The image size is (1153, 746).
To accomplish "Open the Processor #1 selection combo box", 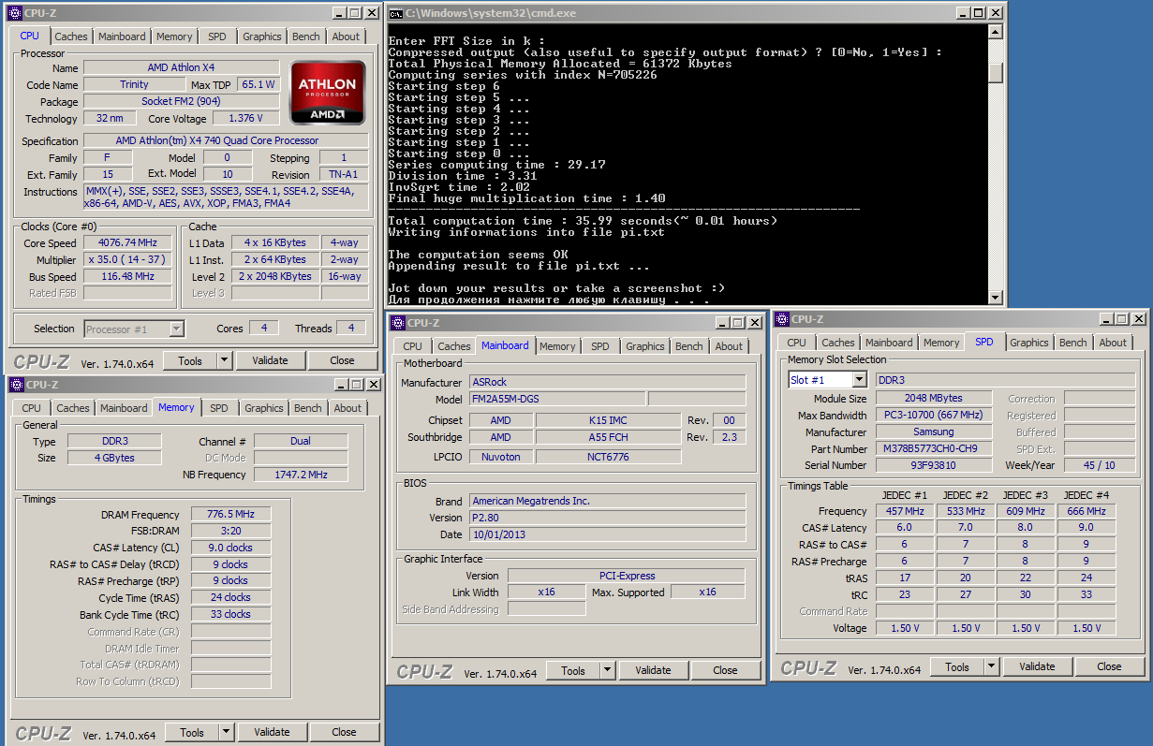I will point(176,329).
